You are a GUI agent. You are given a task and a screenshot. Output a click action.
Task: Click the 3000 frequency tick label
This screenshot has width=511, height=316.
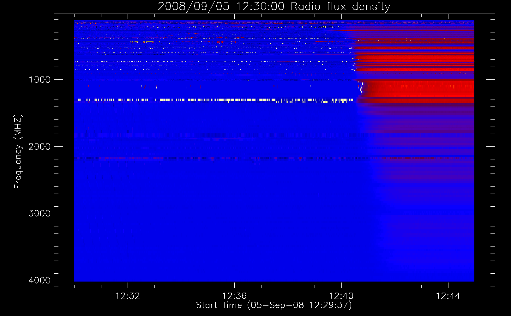(39, 213)
